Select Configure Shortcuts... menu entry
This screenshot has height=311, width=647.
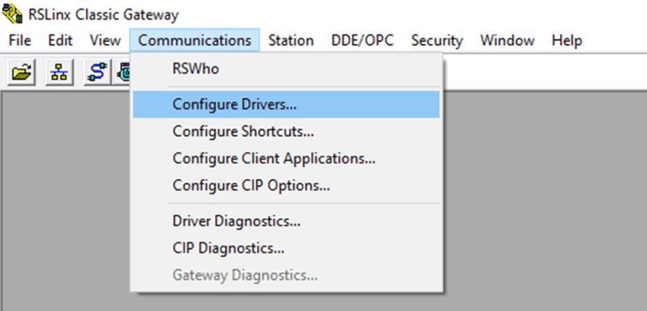243,132
